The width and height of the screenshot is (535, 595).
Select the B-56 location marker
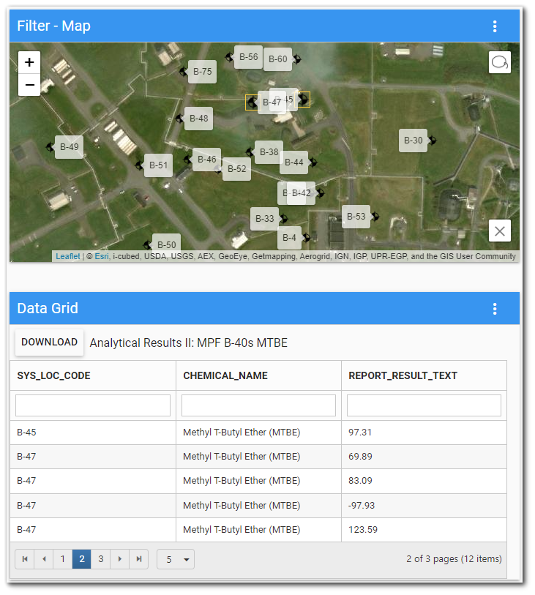tap(229, 57)
